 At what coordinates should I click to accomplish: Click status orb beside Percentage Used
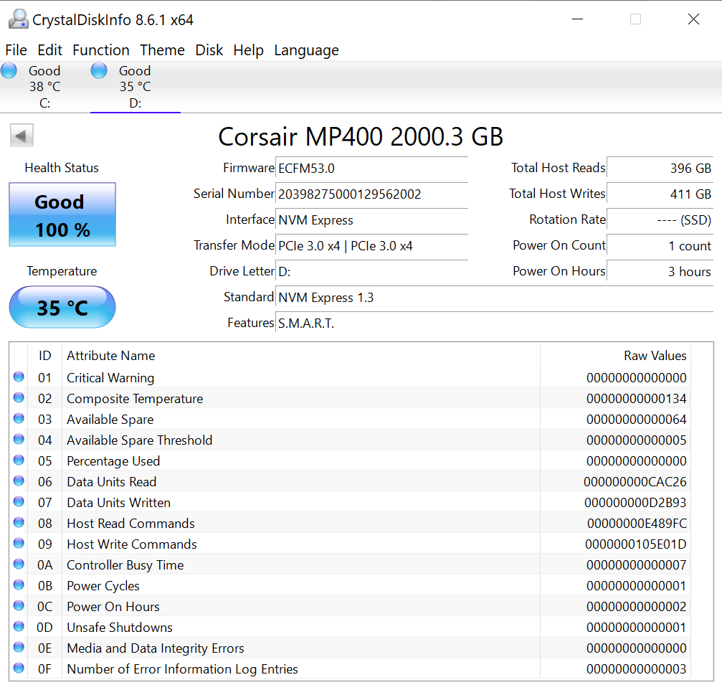[x=19, y=460]
